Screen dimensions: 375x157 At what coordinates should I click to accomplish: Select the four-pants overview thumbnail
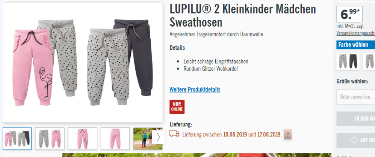17,139
